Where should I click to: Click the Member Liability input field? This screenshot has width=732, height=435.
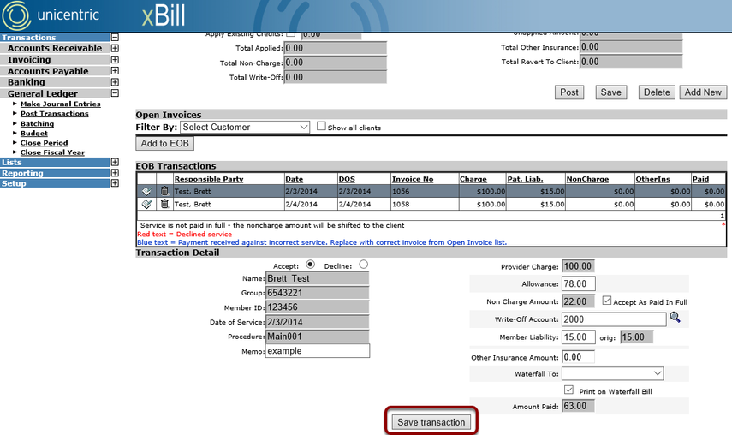tap(579, 337)
